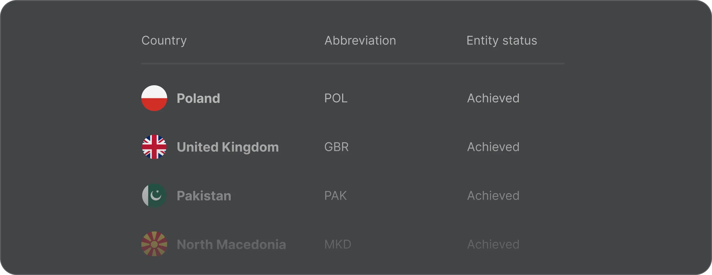Click the Pakistan flag icon
The image size is (712, 275).
tap(154, 196)
